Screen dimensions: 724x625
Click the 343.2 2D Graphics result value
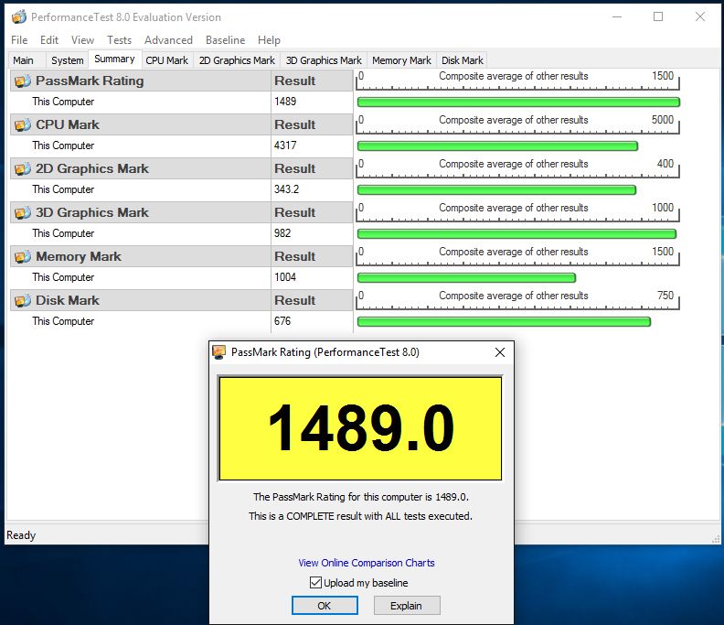pyautogui.click(x=287, y=189)
